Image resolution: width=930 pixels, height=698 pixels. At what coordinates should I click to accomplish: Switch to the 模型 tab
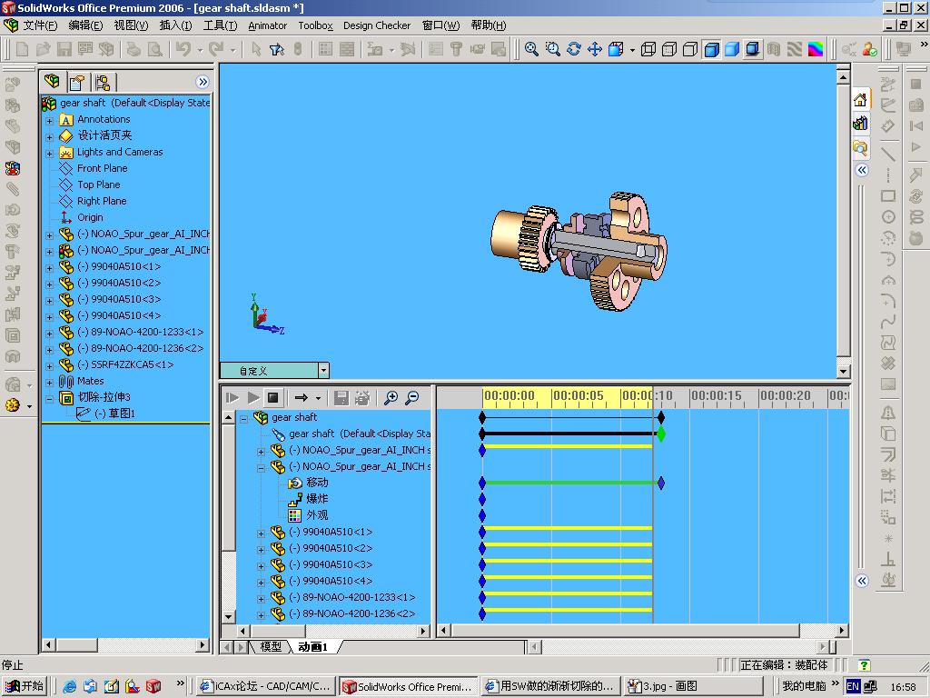click(271, 646)
